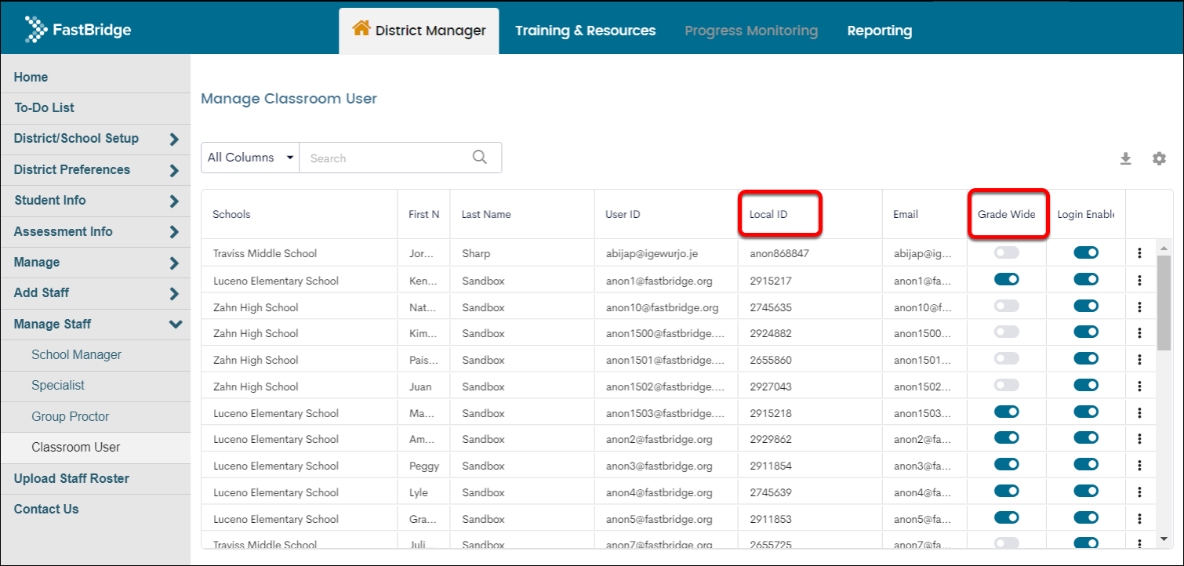Go to Home in sidebar
The height and width of the screenshot is (566, 1184).
click(x=95, y=77)
